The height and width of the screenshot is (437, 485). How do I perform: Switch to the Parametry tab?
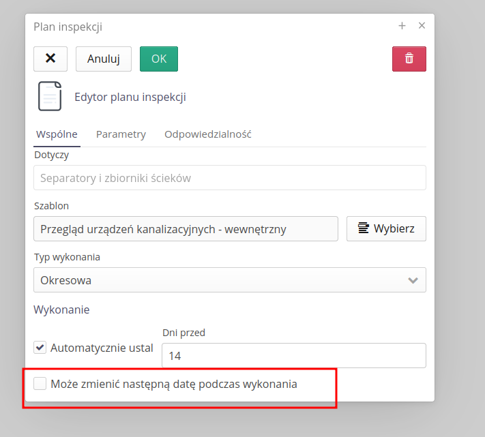[x=121, y=134]
